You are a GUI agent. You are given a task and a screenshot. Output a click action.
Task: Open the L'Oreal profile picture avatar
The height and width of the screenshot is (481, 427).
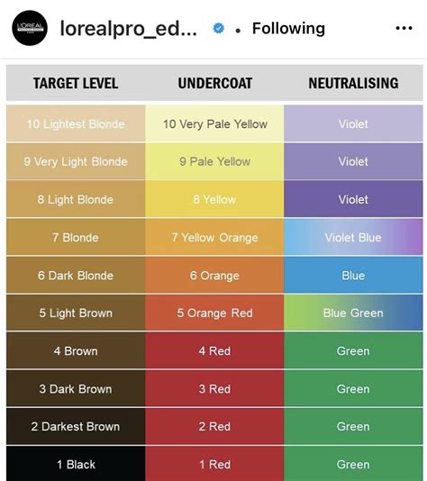[x=30, y=28]
